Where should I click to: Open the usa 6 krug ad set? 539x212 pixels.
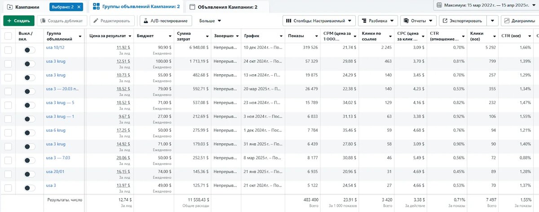coord(56,130)
